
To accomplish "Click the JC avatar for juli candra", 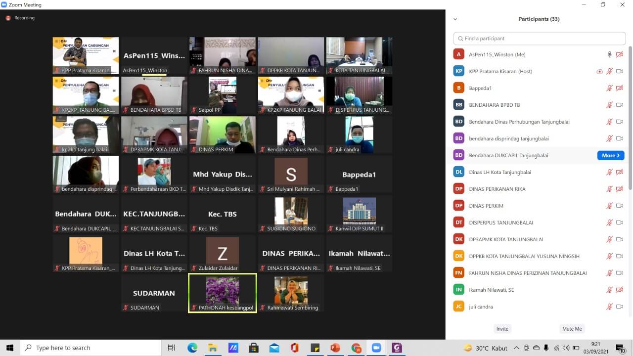I will tap(459, 307).
